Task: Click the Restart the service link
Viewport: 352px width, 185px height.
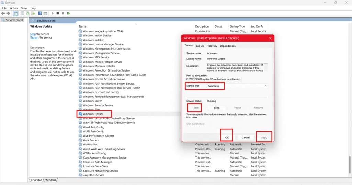Action: [34, 37]
